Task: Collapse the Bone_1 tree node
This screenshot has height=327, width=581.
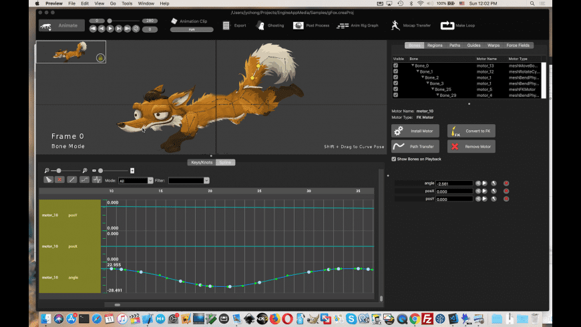Action: (417, 71)
